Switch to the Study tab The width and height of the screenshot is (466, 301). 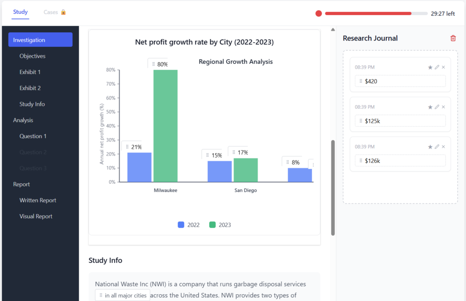(x=20, y=12)
